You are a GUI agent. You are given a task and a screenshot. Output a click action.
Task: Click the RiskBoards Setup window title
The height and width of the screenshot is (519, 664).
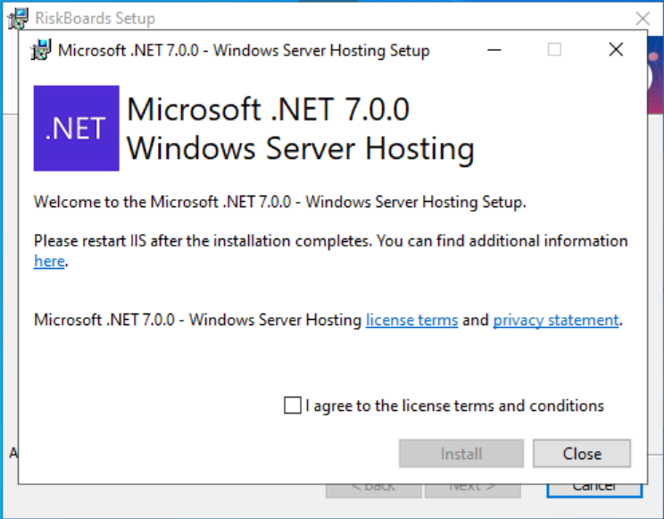tap(95, 18)
